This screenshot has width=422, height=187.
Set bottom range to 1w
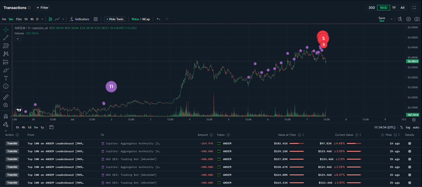tap(36, 127)
